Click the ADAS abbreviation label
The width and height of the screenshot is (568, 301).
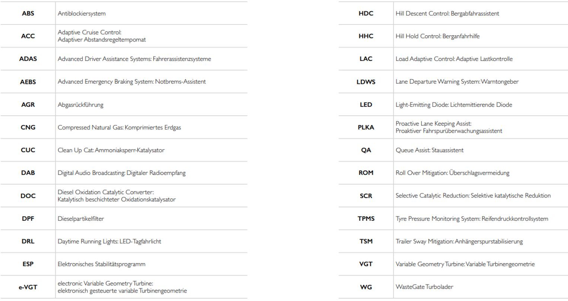(x=28, y=59)
